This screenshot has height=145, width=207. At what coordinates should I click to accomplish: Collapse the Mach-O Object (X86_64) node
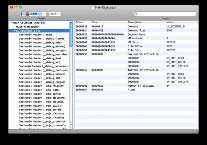click(11, 23)
